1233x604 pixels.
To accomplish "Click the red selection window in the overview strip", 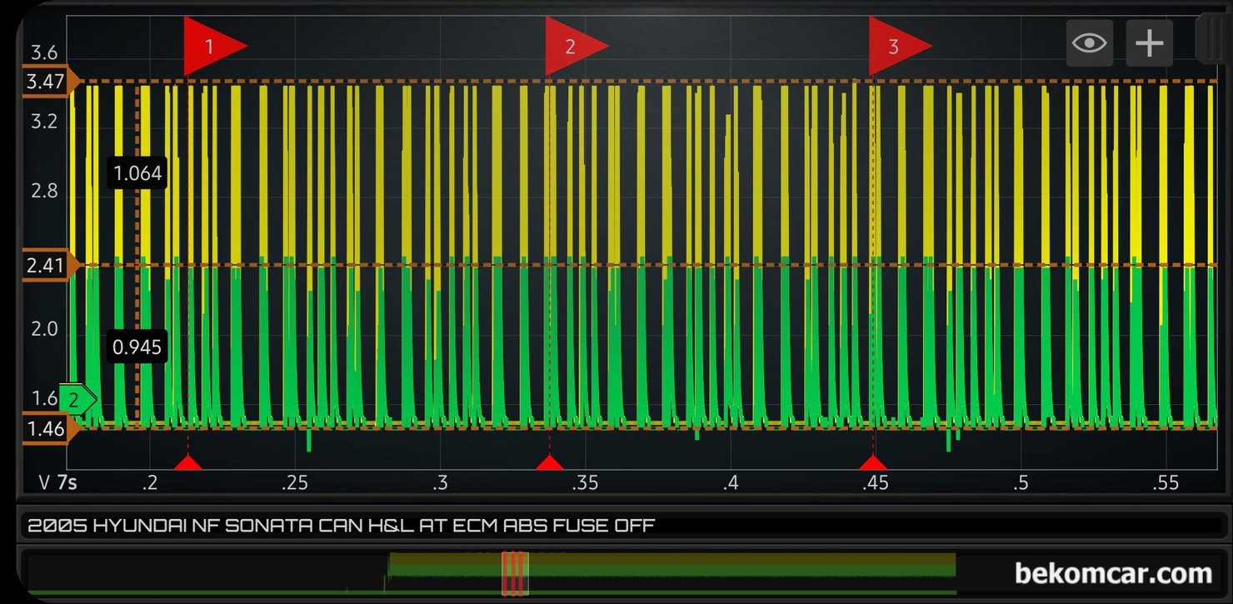I will tap(515, 573).
